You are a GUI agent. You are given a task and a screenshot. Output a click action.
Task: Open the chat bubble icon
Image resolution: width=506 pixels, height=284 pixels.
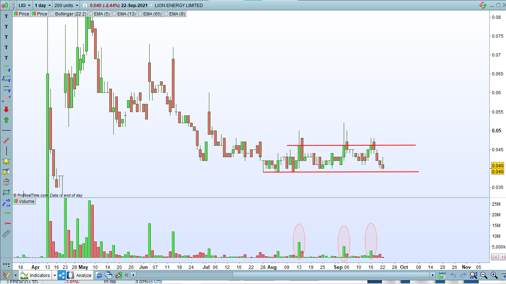(99, 275)
